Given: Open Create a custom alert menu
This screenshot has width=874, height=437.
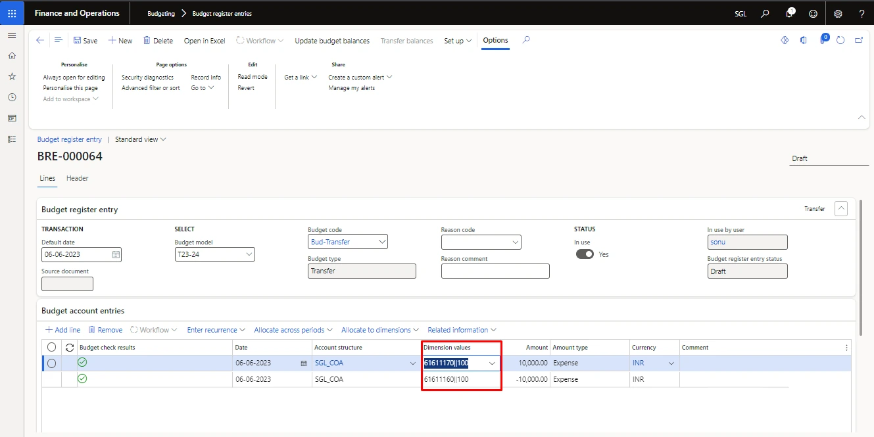Looking at the screenshot, I should tap(360, 77).
